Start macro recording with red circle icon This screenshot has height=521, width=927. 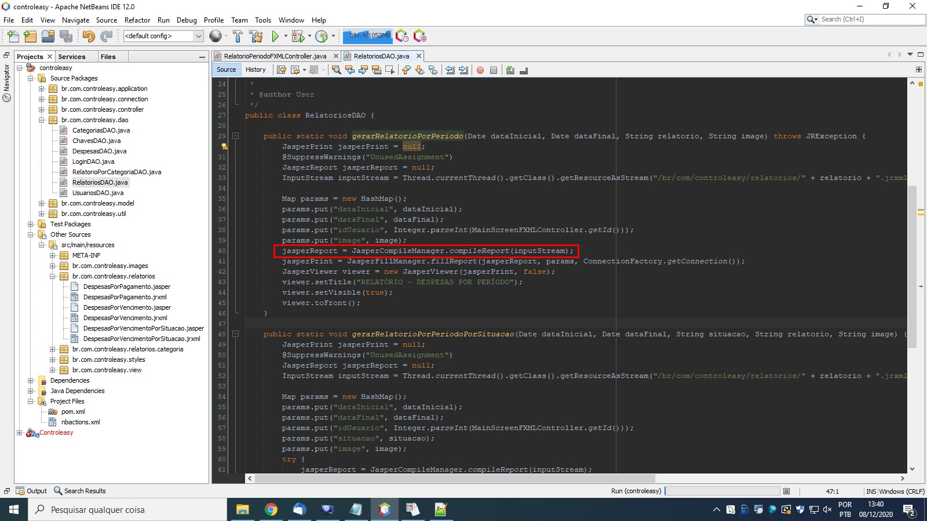tap(480, 70)
